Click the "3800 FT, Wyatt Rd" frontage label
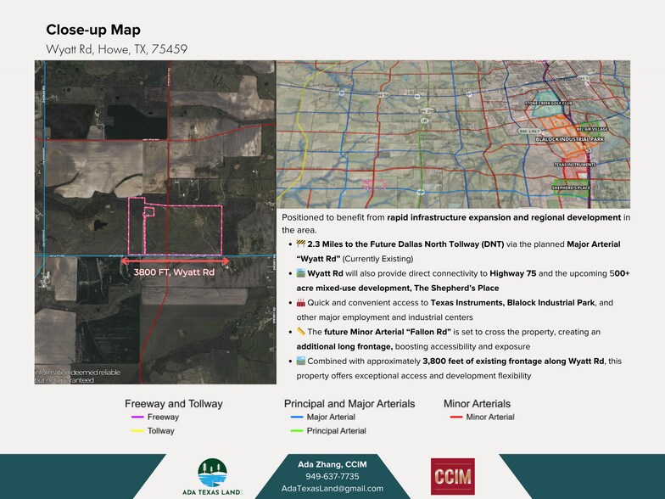Viewport: 665px width, 499px height. [174, 272]
